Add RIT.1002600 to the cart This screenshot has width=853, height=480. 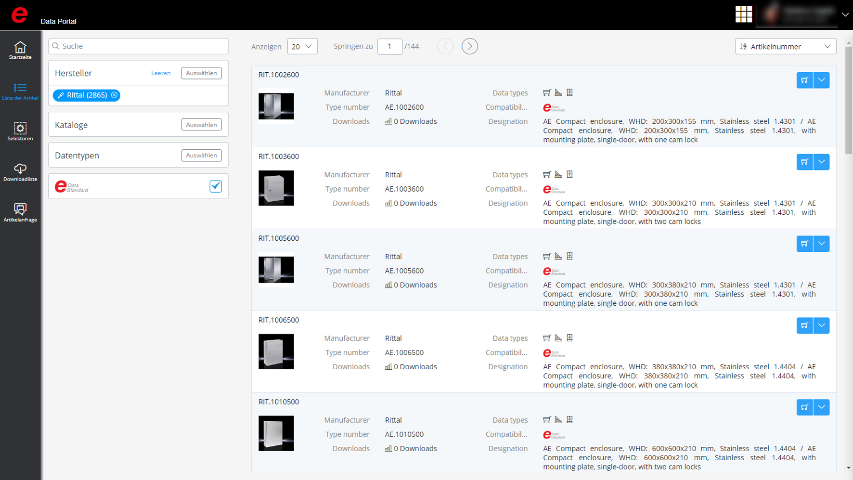point(804,80)
